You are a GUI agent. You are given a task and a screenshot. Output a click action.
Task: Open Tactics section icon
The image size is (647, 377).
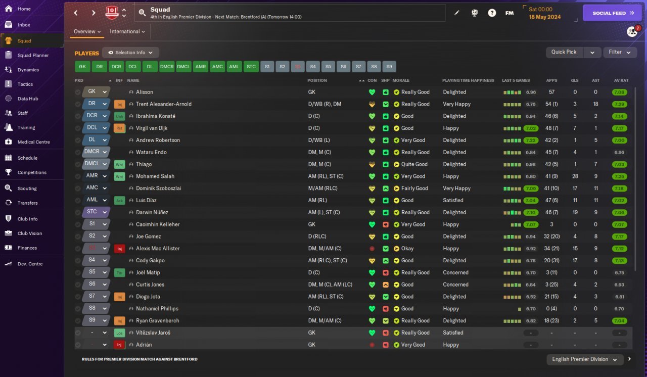tap(8, 84)
